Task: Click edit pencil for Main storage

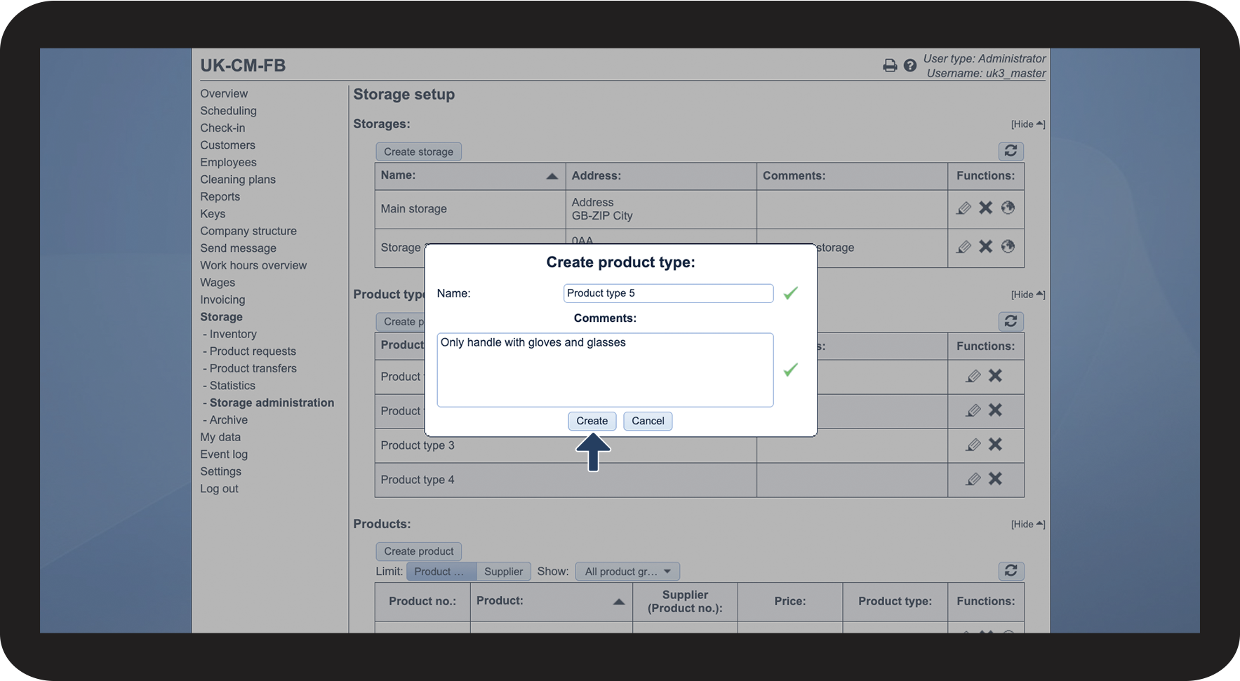Action: 964,208
